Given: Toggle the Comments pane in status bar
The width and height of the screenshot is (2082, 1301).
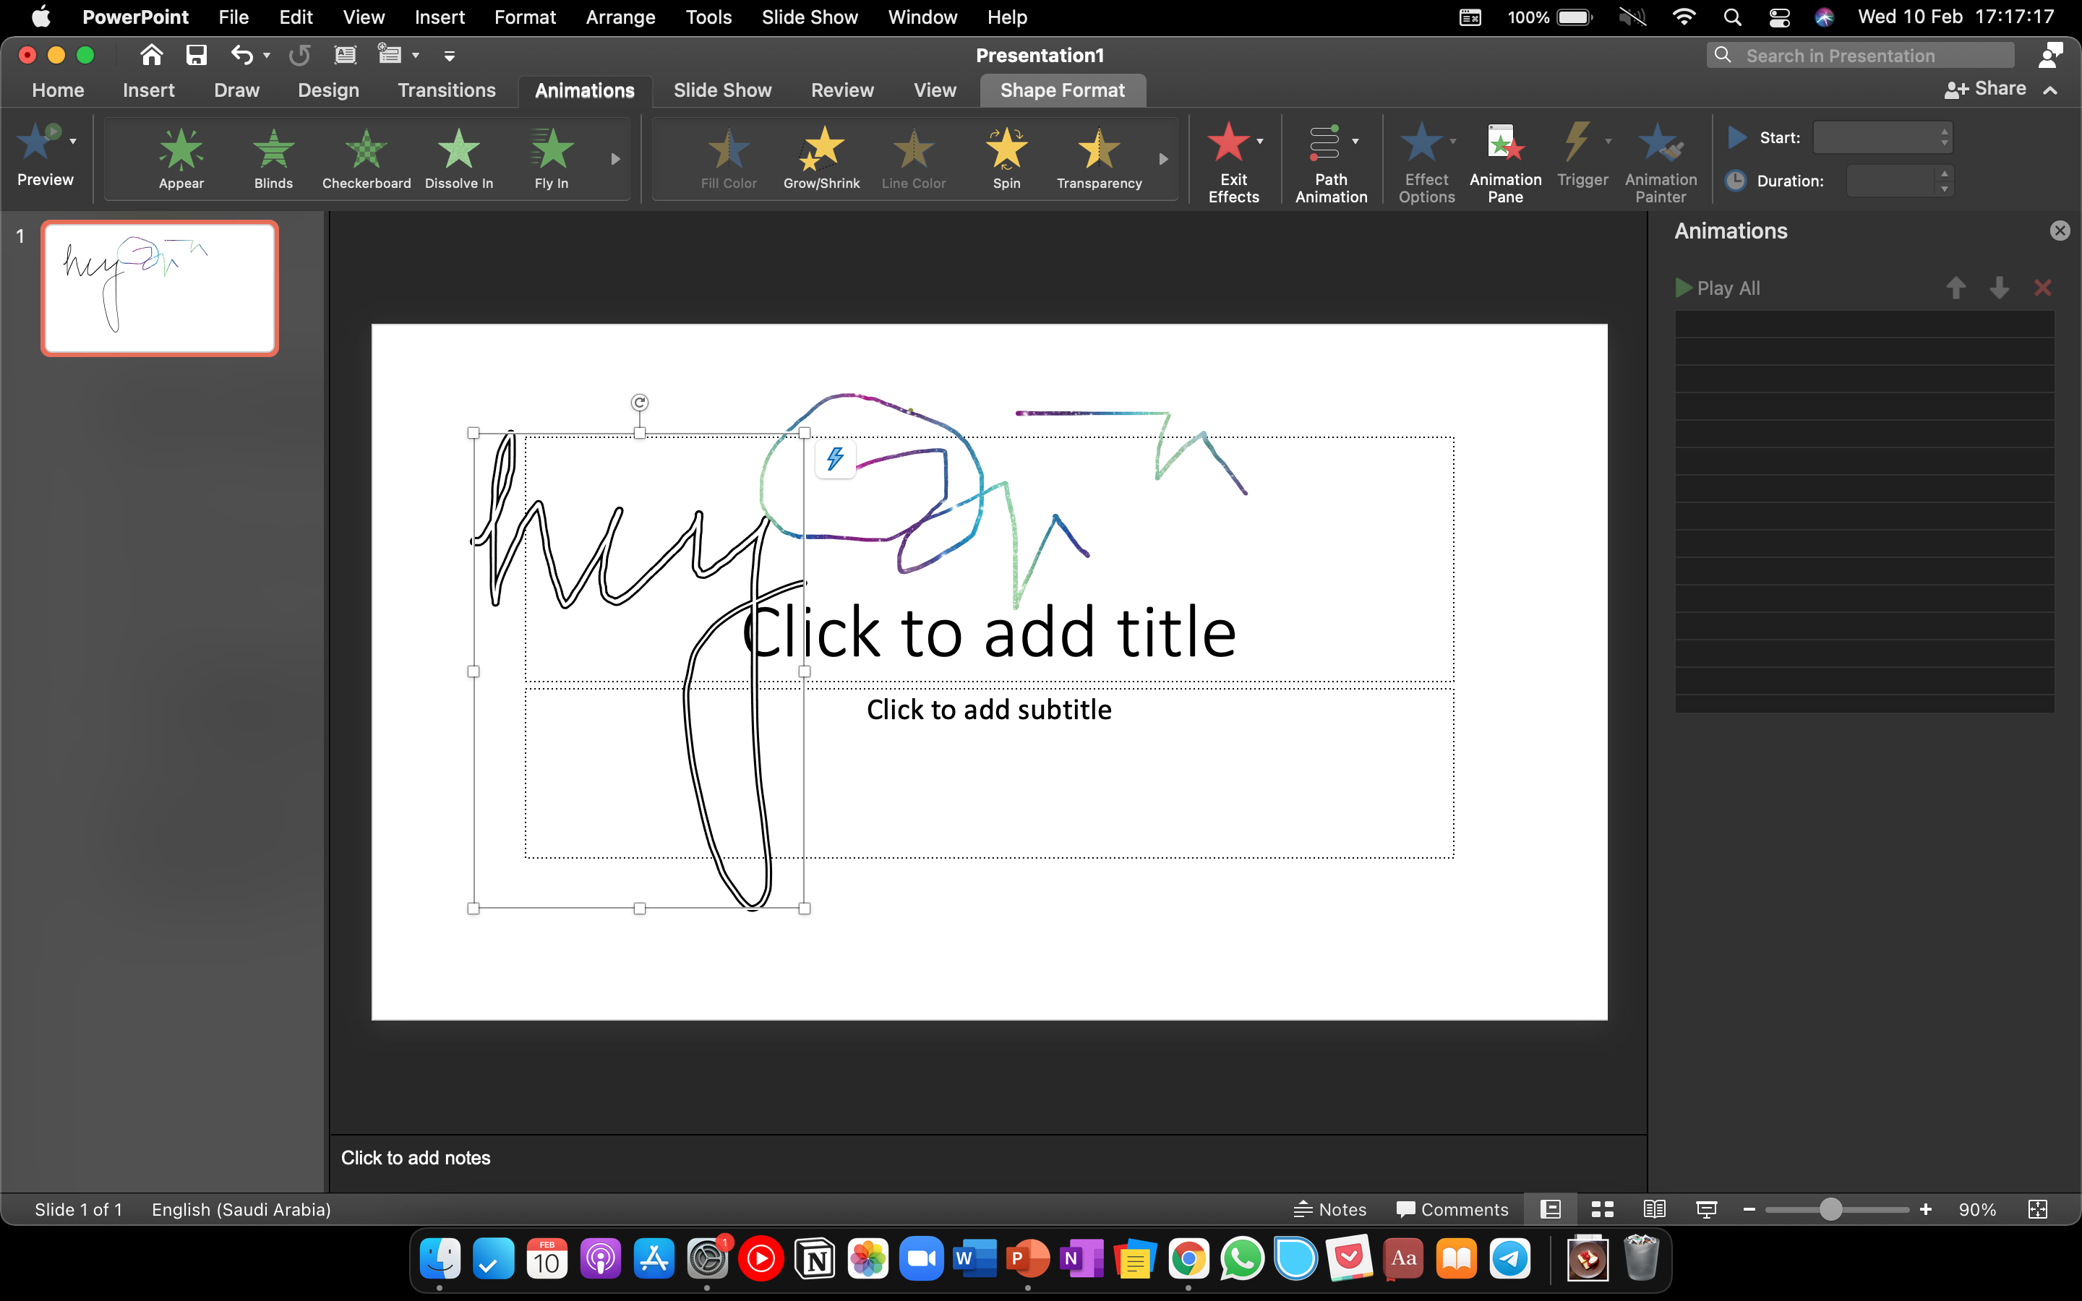Looking at the screenshot, I should click(1452, 1209).
